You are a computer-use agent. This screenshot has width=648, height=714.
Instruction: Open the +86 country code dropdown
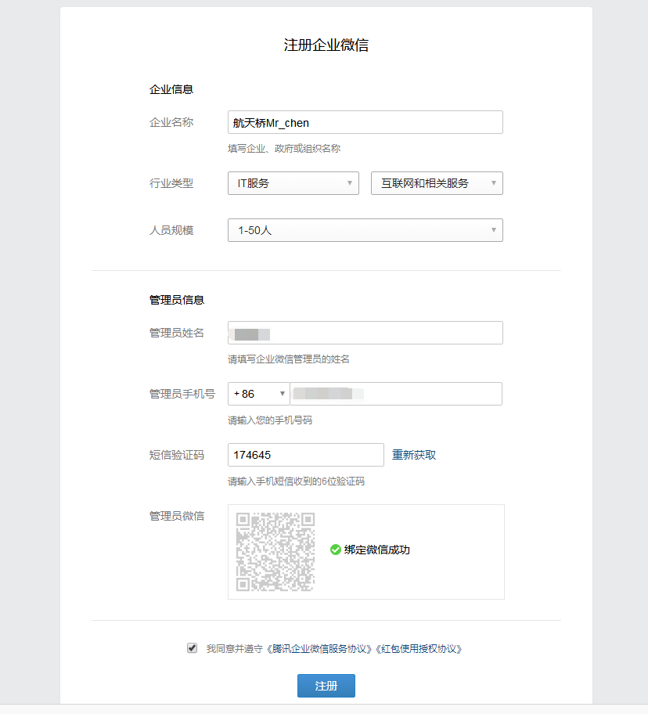[258, 394]
